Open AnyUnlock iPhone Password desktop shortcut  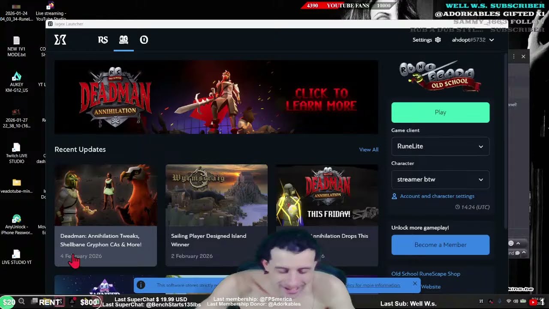tap(16, 225)
